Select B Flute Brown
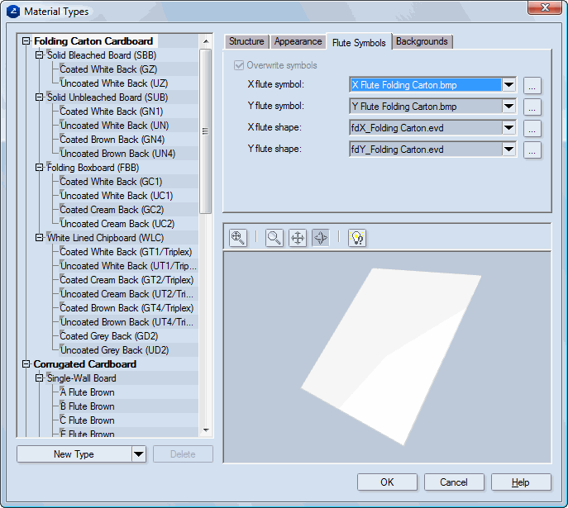Screen dimensions: 568x508 coord(88,406)
